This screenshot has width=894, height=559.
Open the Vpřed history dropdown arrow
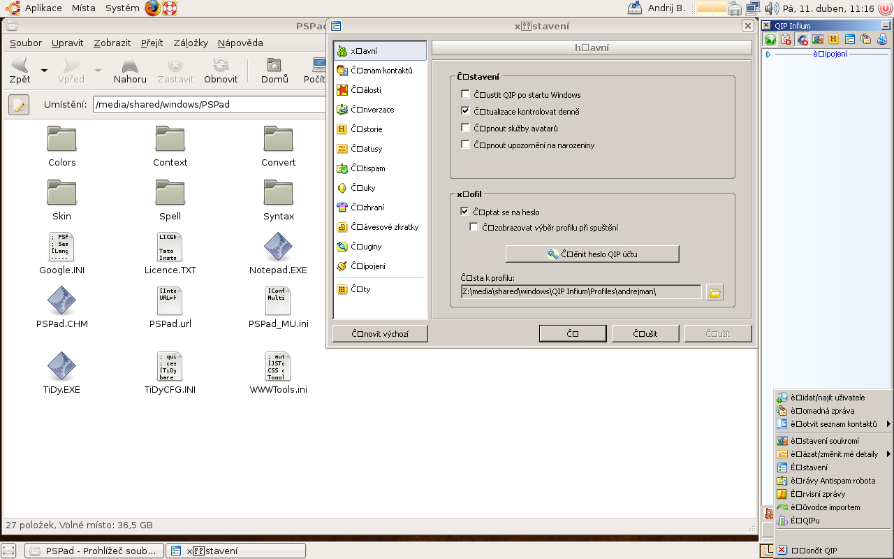tap(98, 71)
